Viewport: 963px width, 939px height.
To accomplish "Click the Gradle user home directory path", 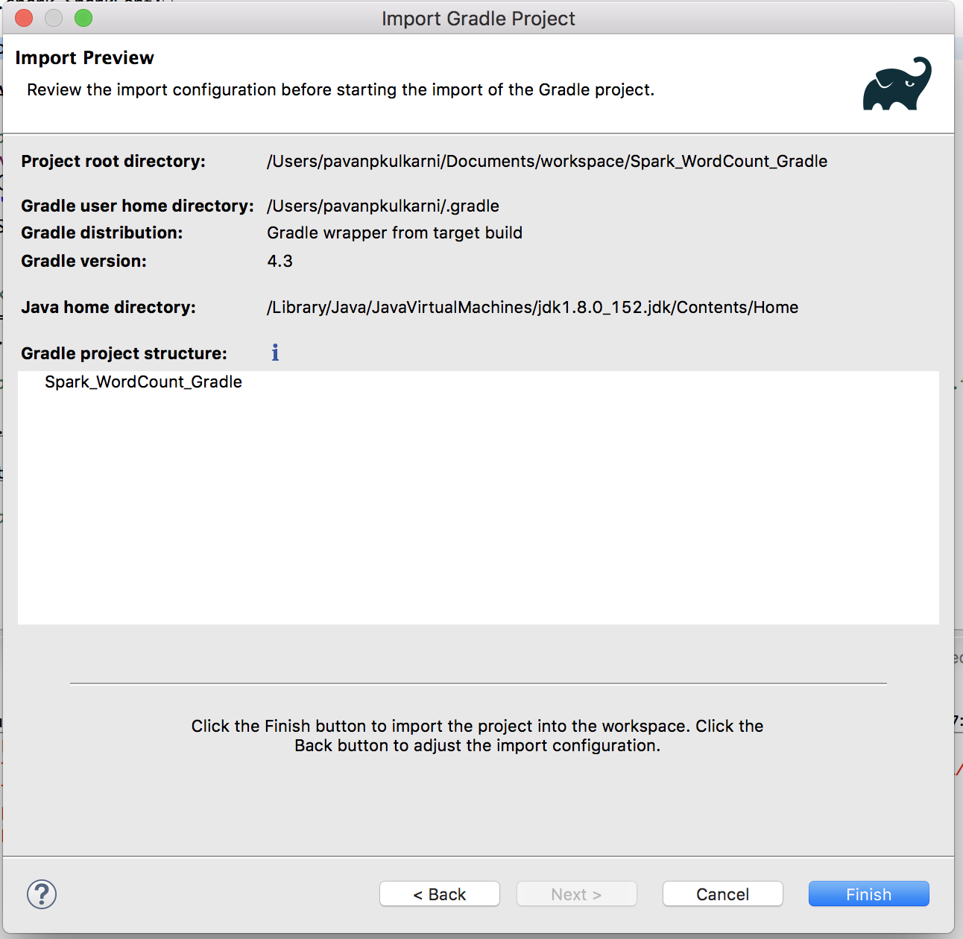I will click(382, 206).
